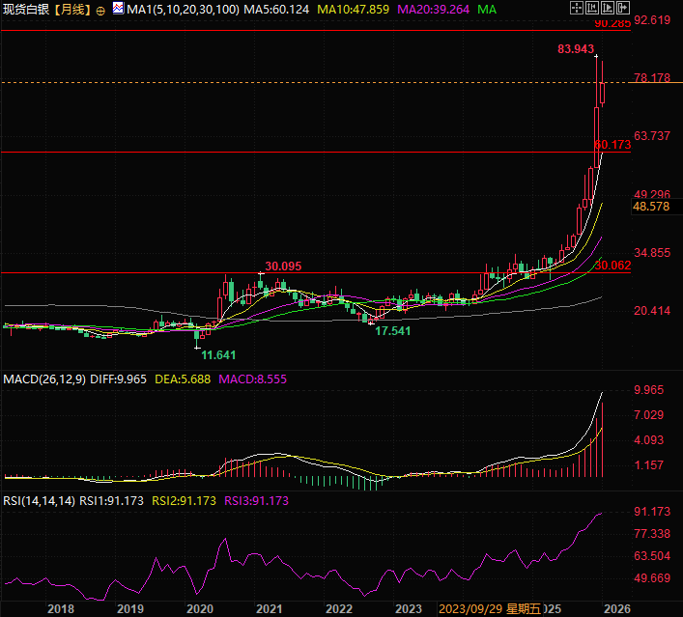683x617 pixels.
Task: Click the 1.157 MACD axis value
Action: 649,465
